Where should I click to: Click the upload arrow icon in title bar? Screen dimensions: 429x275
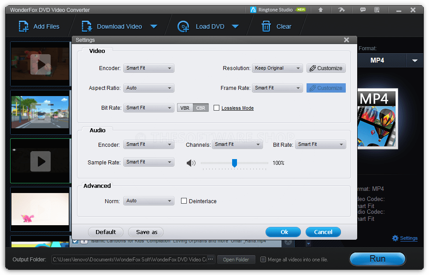point(321,10)
